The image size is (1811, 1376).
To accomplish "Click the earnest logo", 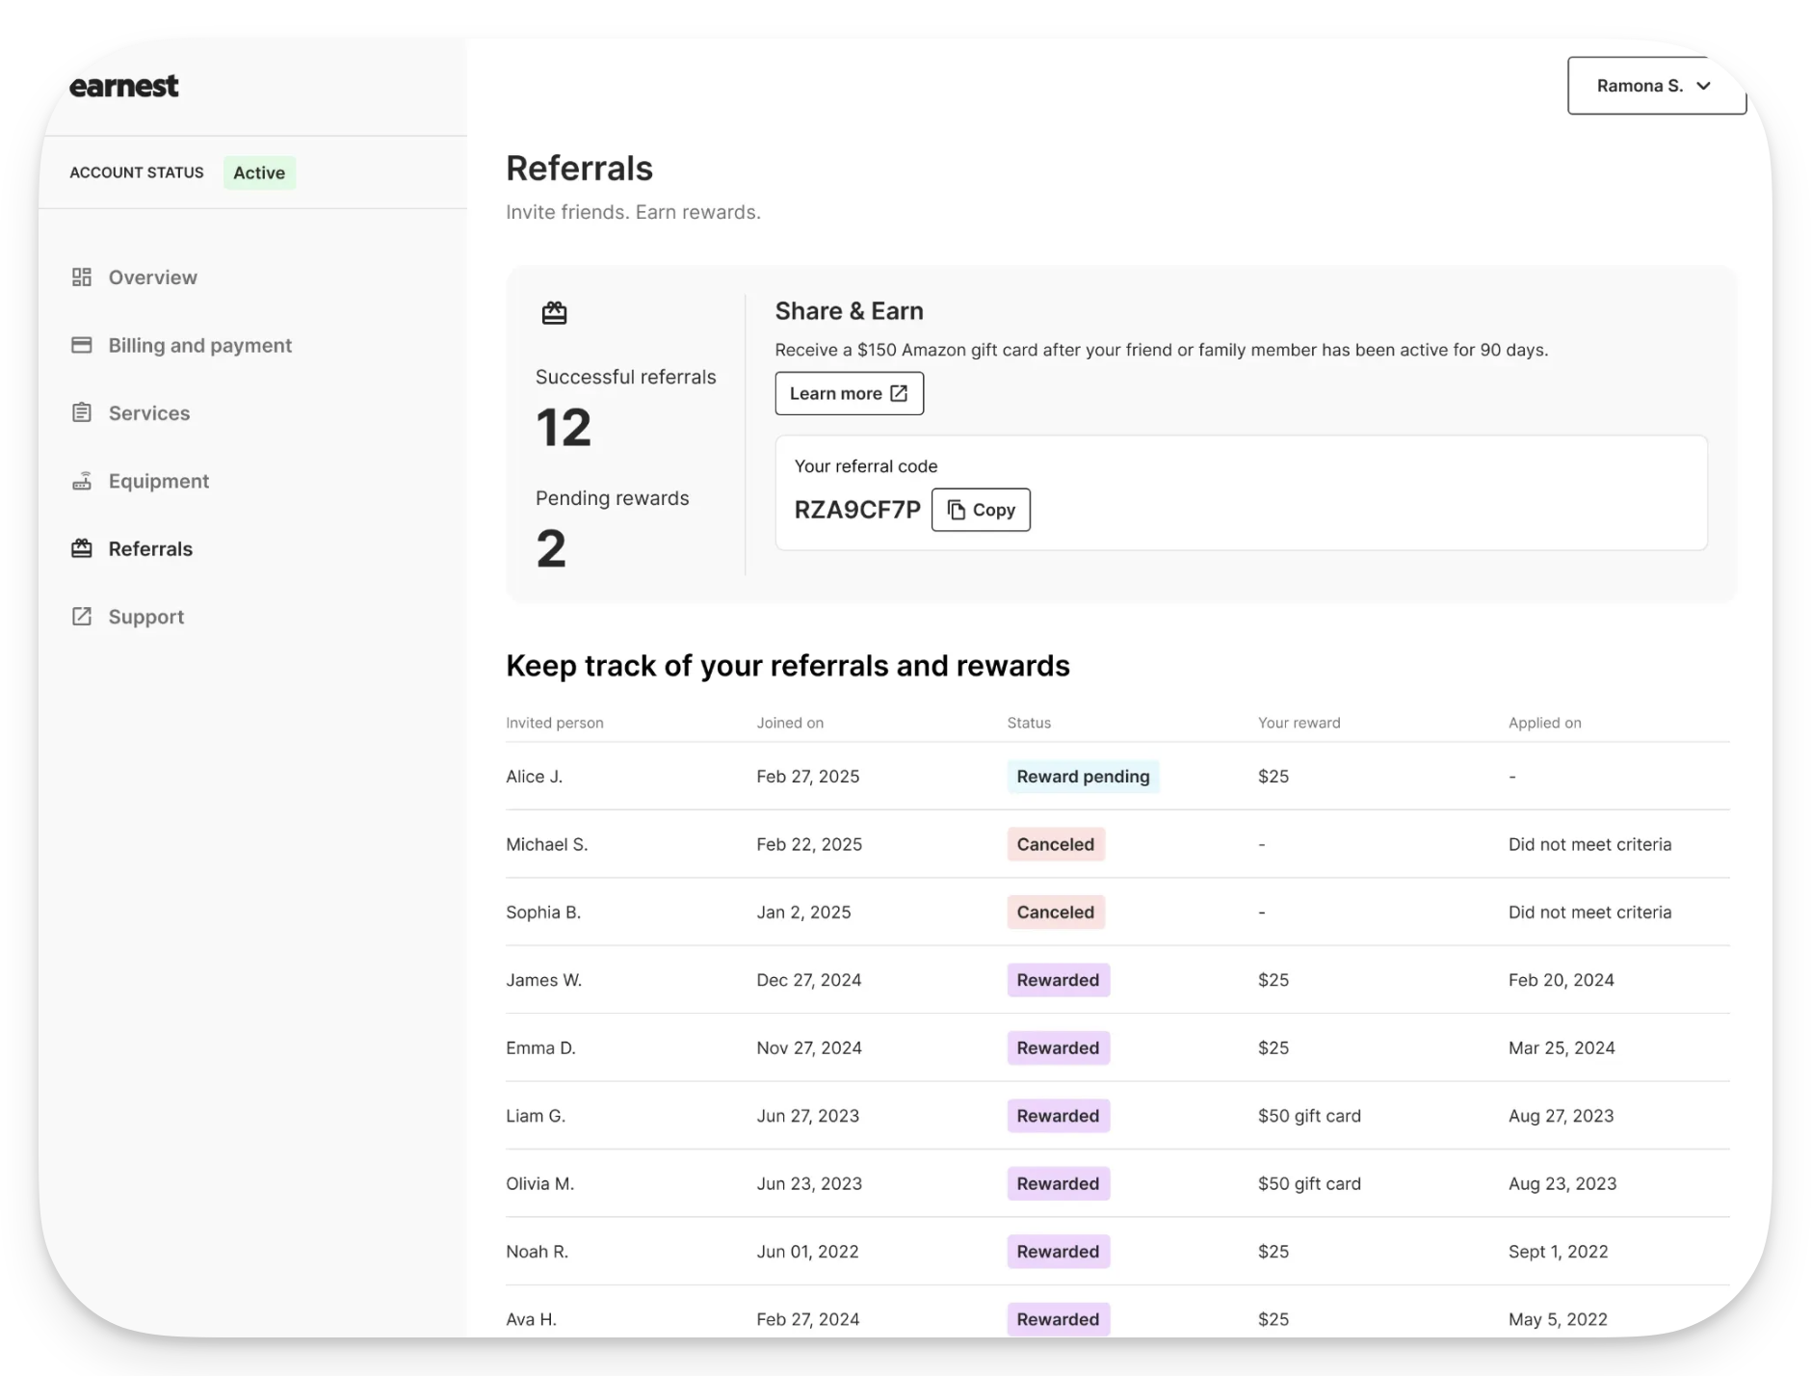I will pyautogui.click(x=123, y=86).
